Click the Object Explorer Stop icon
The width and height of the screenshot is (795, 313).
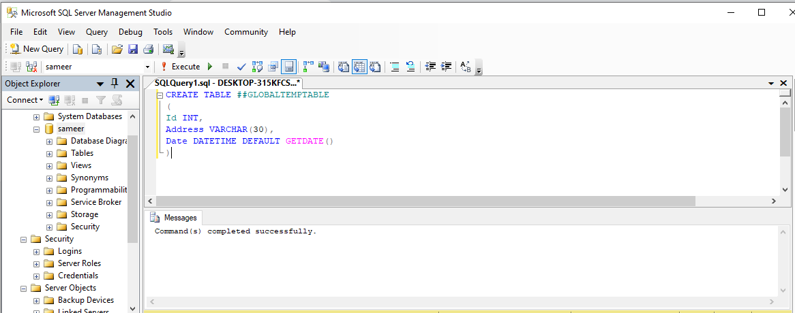point(85,100)
